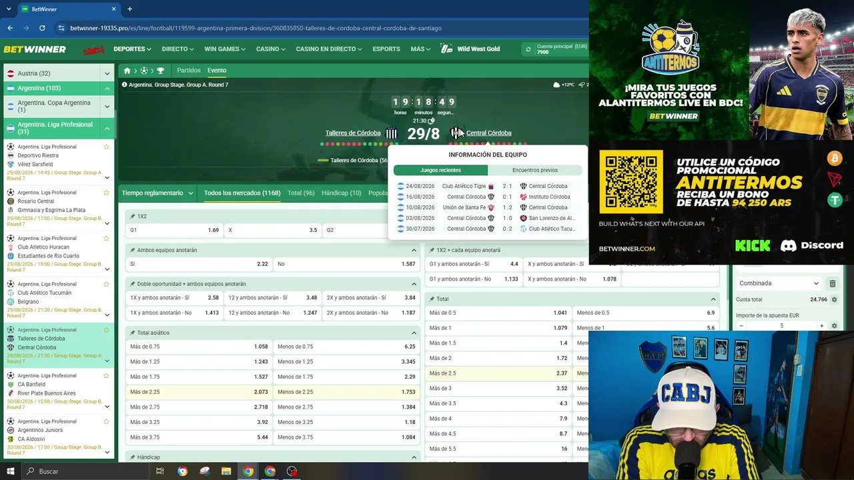The height and width of the screenshot is (480, 854).
Task: Select the Todos los mercados (1168) tab
Action: click(x=242, y=193)
